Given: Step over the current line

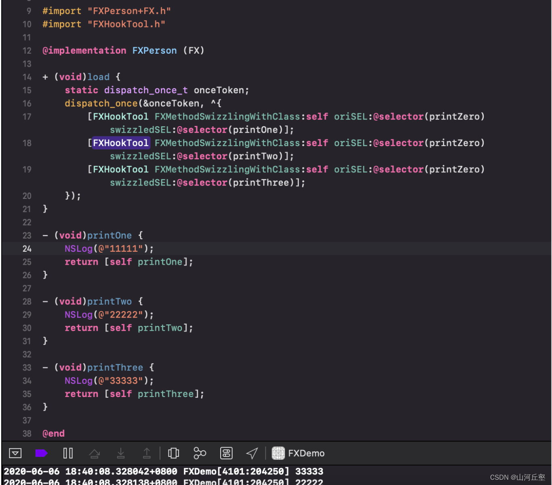Looking at the screenshot, I should [95, 454].
